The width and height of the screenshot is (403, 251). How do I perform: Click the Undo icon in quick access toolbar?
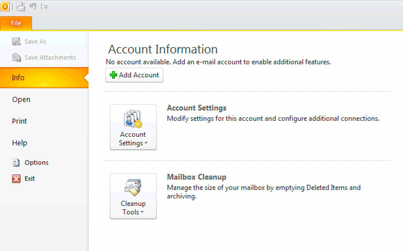pos(33,6)
